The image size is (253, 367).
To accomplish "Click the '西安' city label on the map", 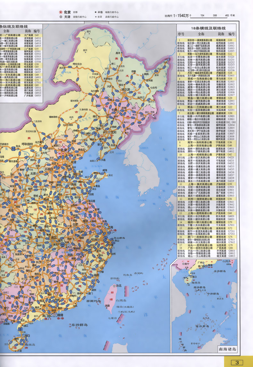I will pyautogui.click(x=11, y=210).
